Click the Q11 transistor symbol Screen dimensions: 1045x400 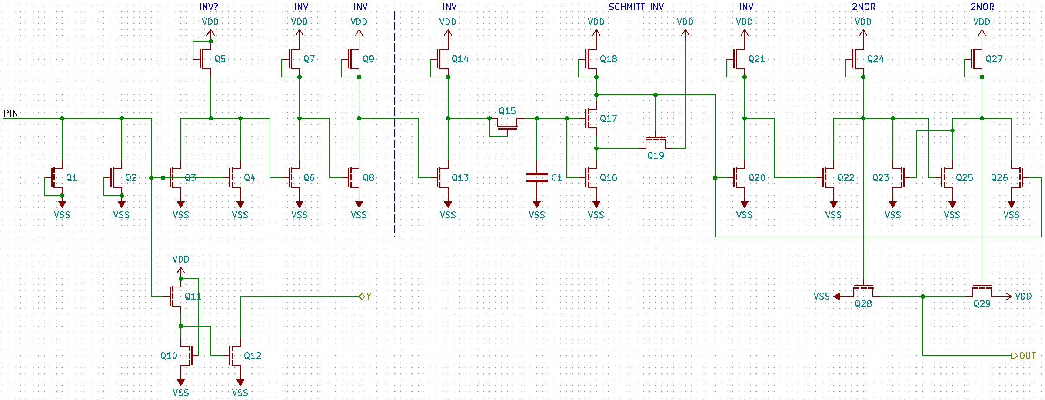[x=176, y=297]
